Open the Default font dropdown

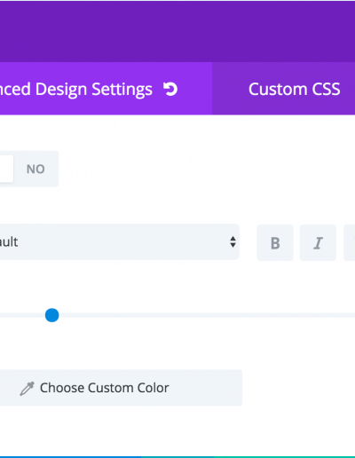pos(120,242)
